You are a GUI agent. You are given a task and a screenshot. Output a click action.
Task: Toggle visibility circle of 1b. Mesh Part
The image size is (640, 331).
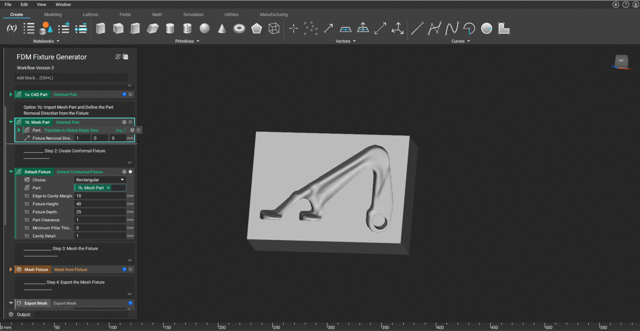[x=131, y=122]
